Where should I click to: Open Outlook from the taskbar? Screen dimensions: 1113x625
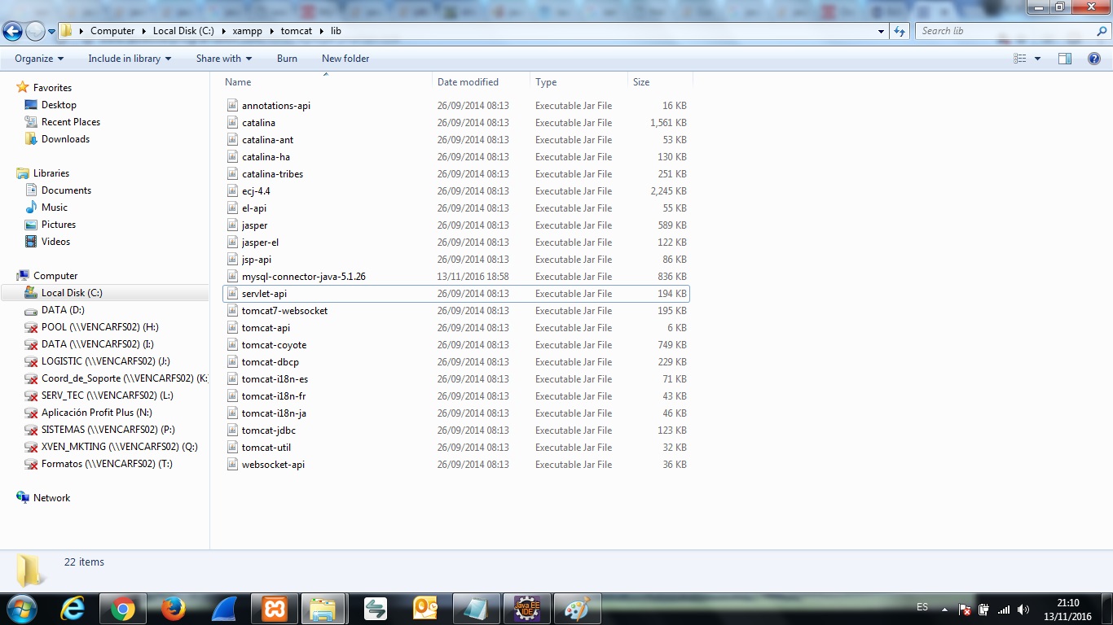pos(425,609)
